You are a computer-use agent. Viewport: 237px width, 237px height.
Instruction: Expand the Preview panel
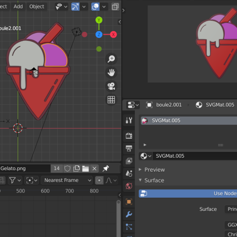pos(154,170)
